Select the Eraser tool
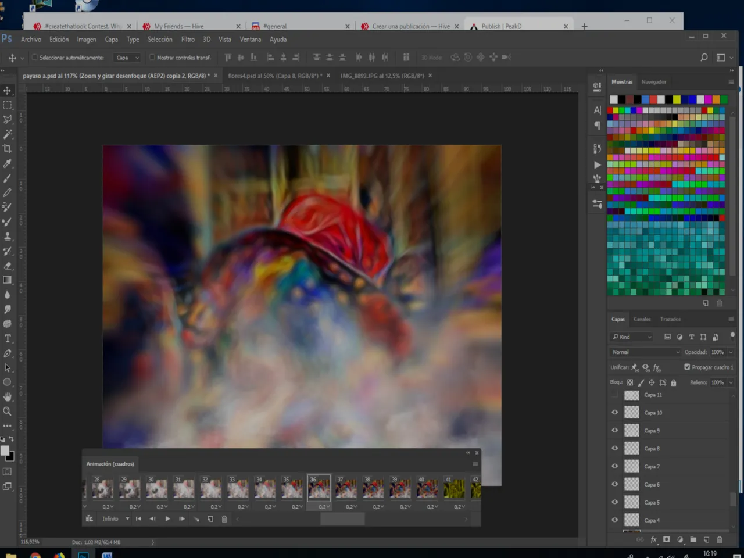This screenshot has height=558, width=744. click(8, 266)
